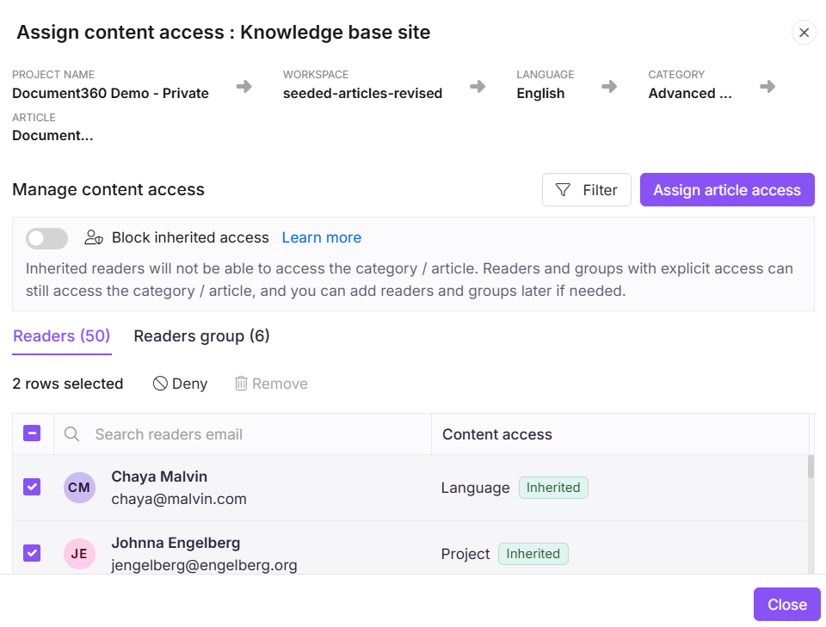826x627 pixels.
Task: Click the CM avatar
Action: pyautogui.click(x=79, y=488)
